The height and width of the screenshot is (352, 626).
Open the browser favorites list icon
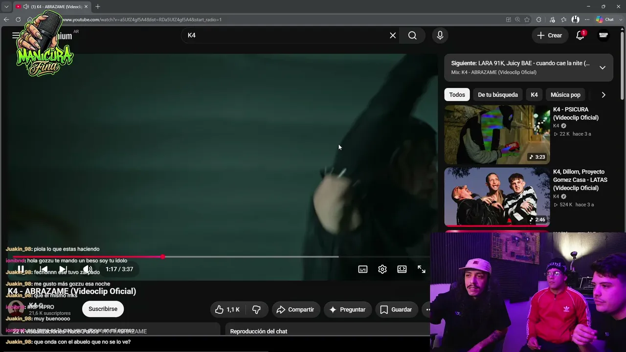coord(564,20)
